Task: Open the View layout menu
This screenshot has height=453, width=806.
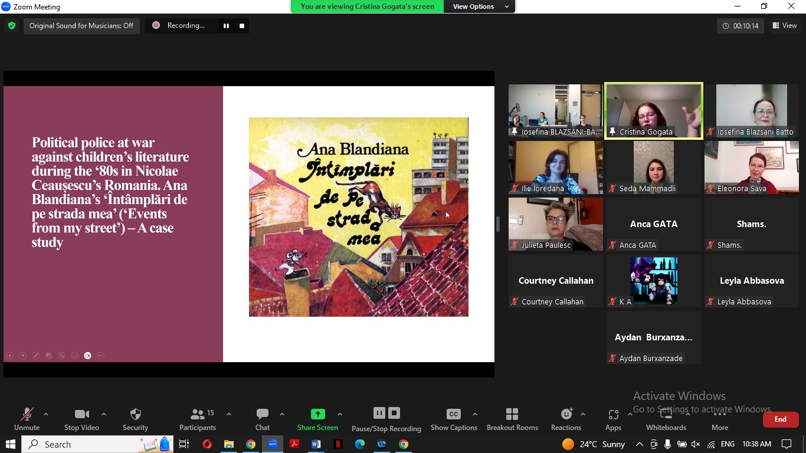Action: (785, 25)
